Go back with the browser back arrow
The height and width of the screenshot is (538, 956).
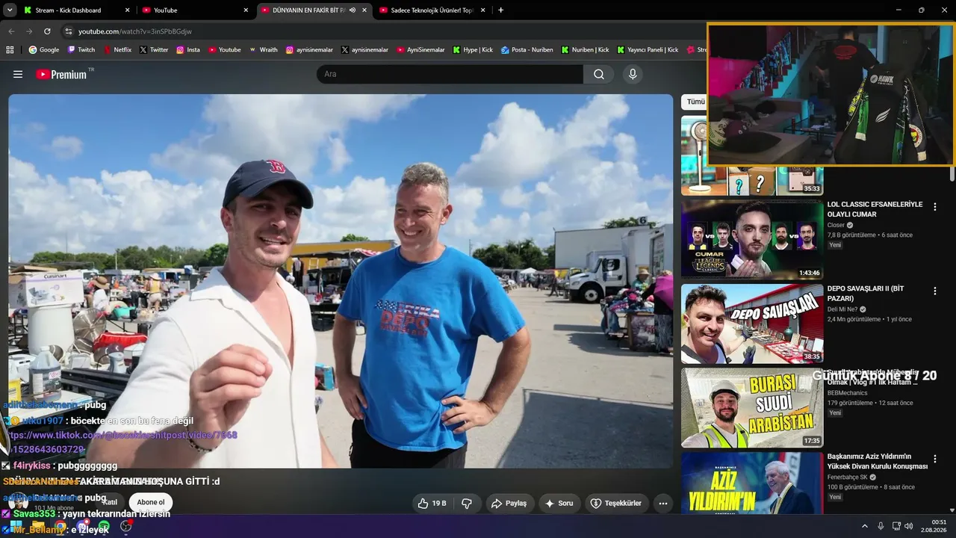pos(11,31)
